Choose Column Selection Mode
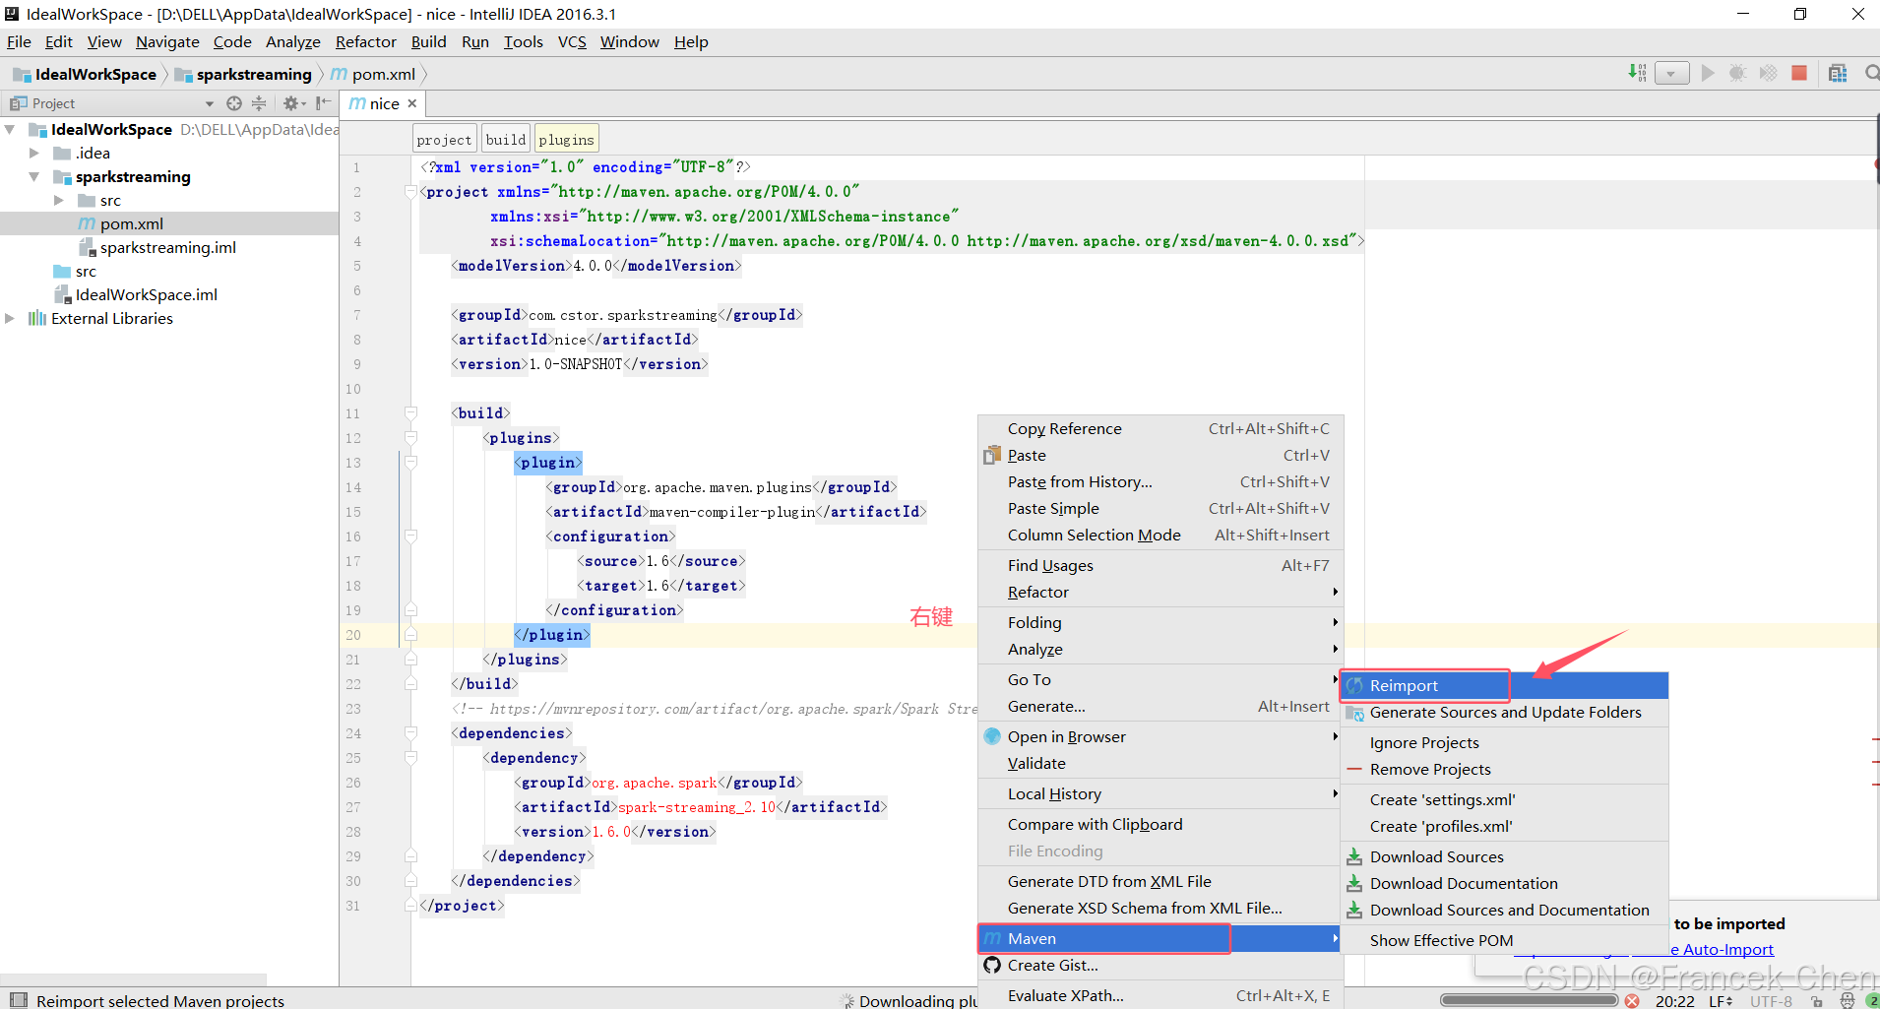Image resolution: width=1880 pixels, height=1009 pixels. pos(1160,535)
